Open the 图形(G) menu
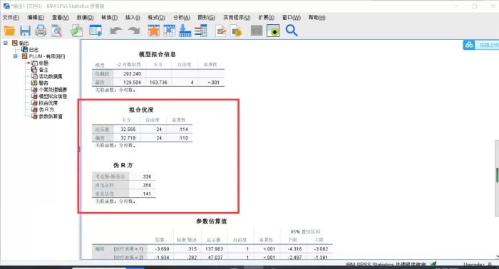The height and width of the screenshot is (269, 499). coord(206,18)
